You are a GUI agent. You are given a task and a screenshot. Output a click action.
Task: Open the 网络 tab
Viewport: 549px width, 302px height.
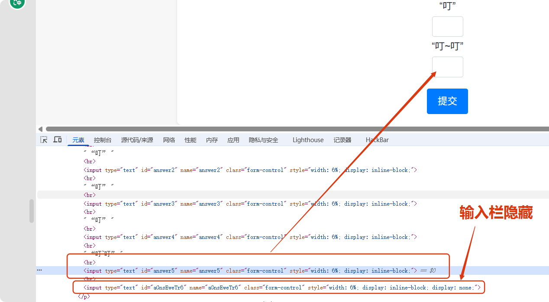point(169,140)
